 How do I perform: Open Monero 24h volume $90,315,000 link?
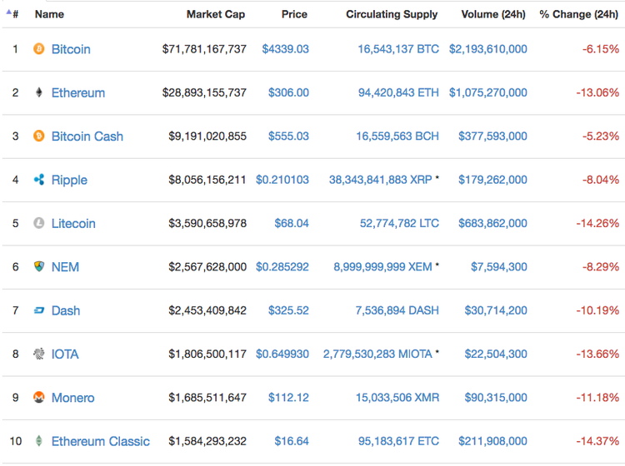(487, 397)
